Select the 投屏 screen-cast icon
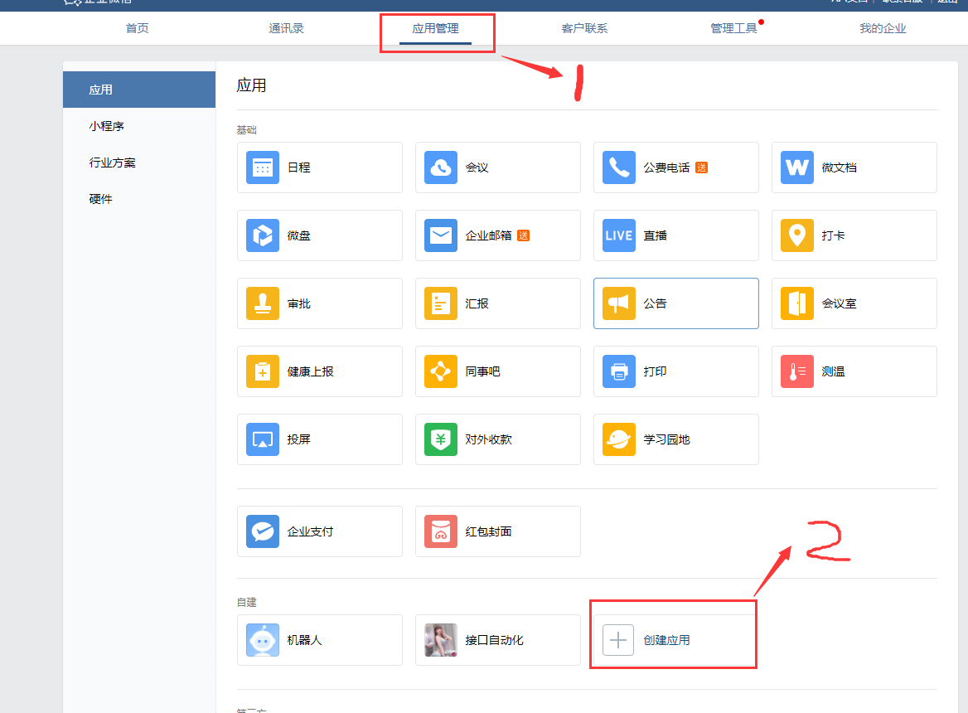 click(263, 439)
